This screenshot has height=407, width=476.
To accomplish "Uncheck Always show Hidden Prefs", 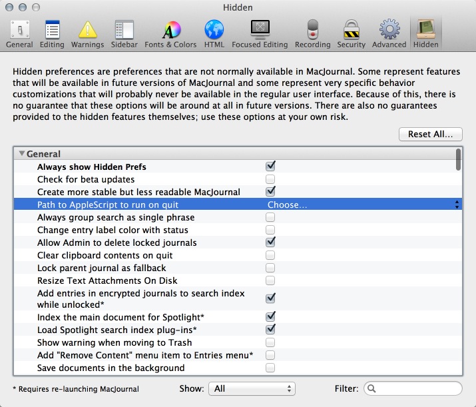I will tap(270, 166).
